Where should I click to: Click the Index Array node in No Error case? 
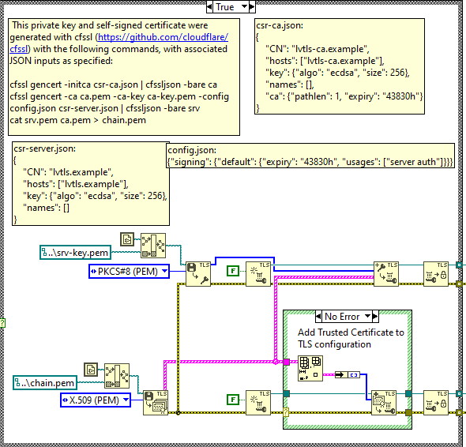coord(310,368)
